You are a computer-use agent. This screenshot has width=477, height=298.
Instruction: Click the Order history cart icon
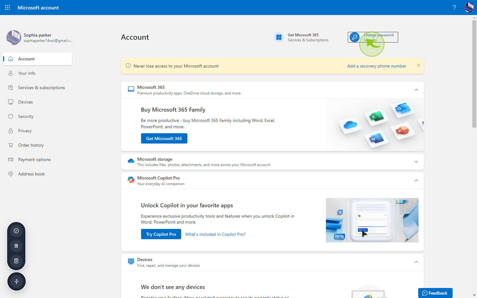click(11, 145)
